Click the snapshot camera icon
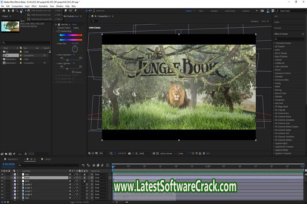Image resolution: width=307 pixels, height=204 pixels. tap(130, 153)
